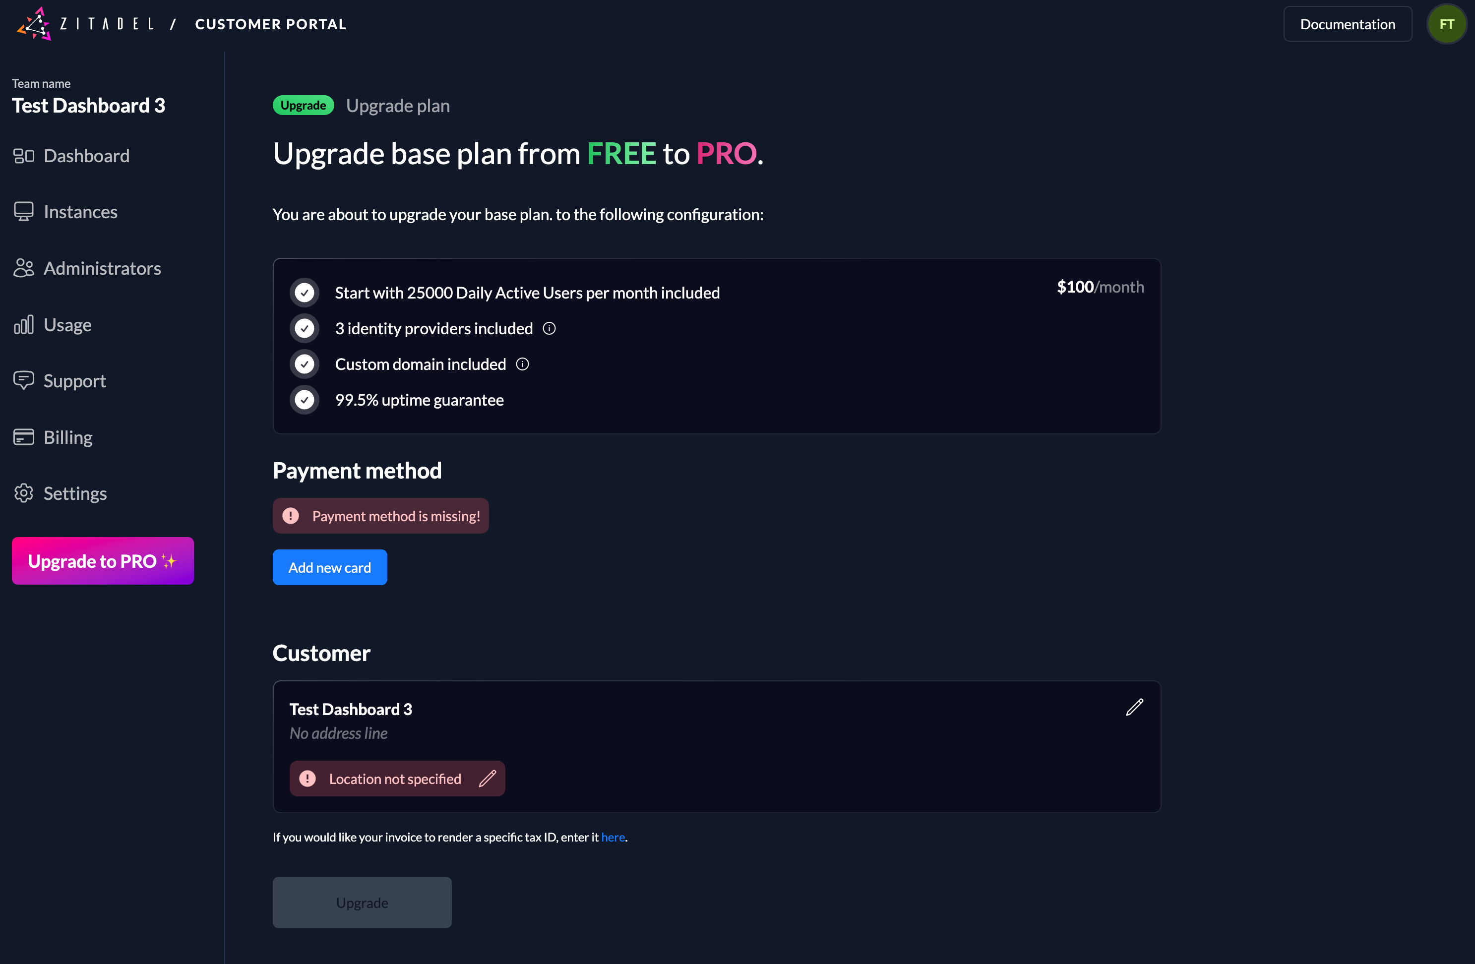Click the edit pencil inside Location not specified
1475x964 pixels.
coord(489,779)
